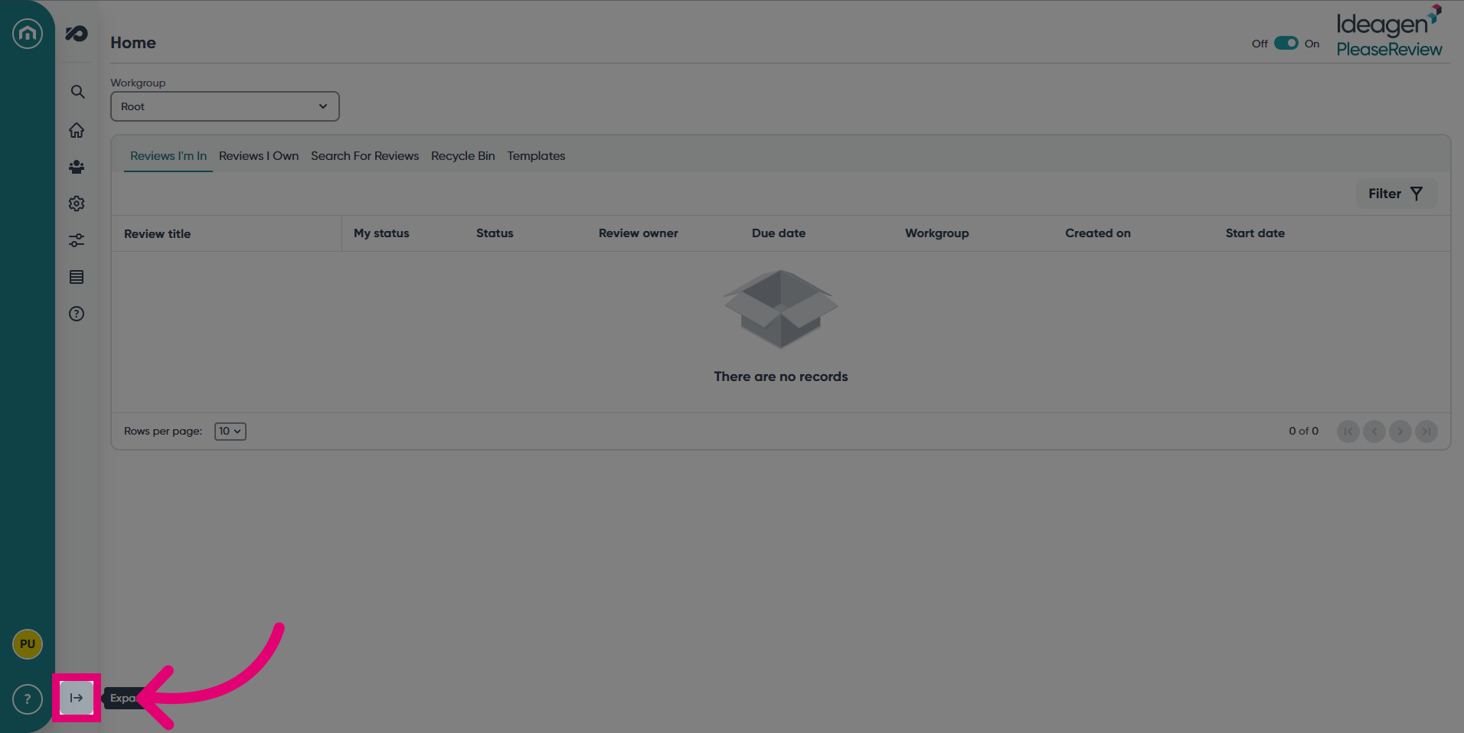Image resolution: width=1464 pixels, height=733 pixels.
Task: Open the help circle icon in inner sidebar
Action: point(77,314)
